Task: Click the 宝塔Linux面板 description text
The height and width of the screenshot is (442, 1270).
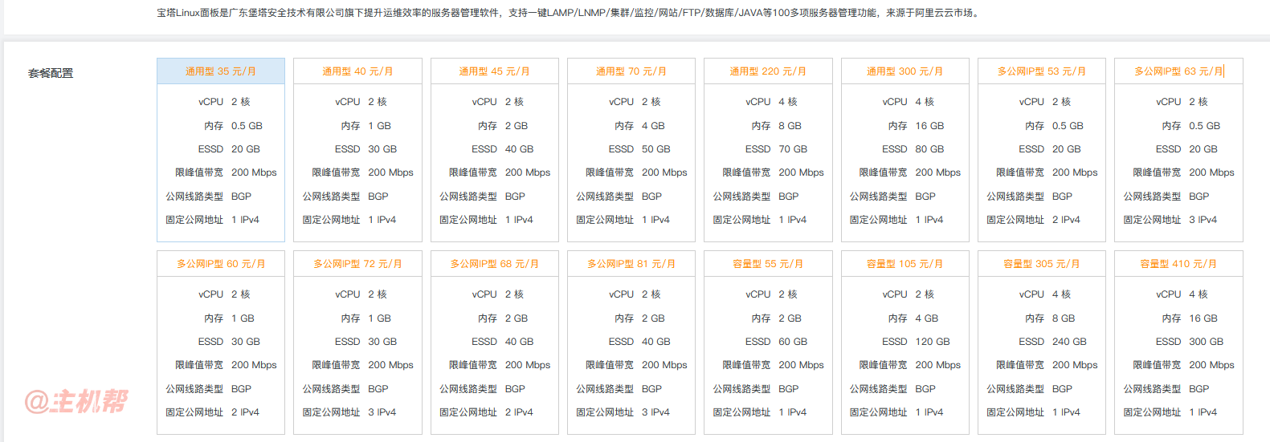Action: [x=570, y=13]
